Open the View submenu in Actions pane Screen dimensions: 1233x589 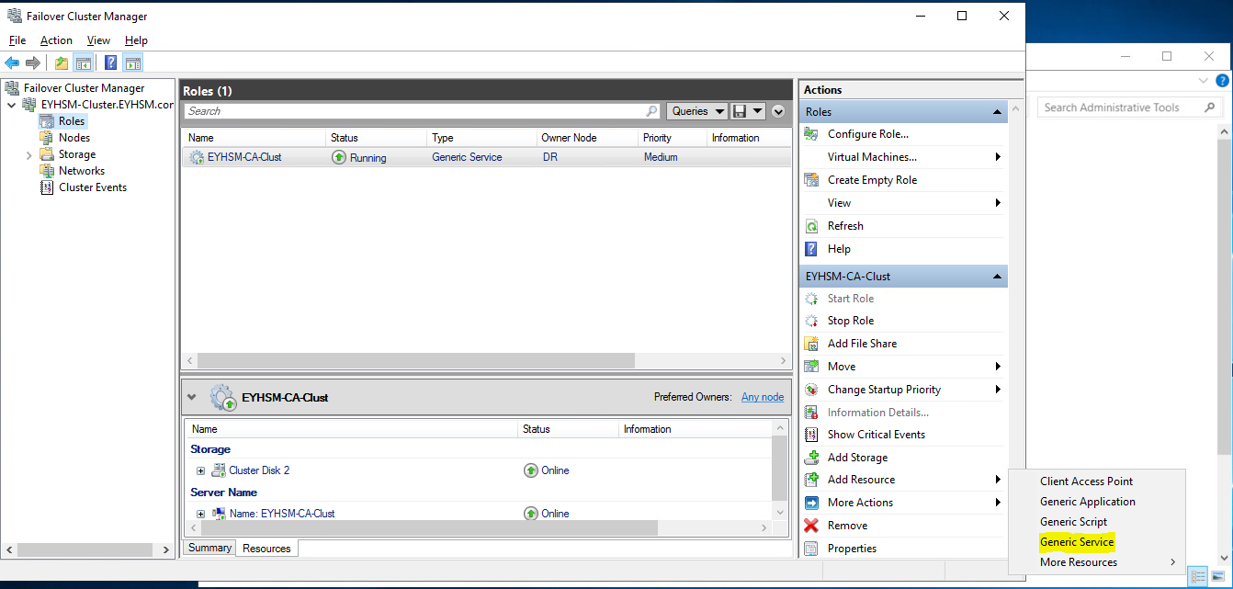pyautogui.click(x=904, y=203)
